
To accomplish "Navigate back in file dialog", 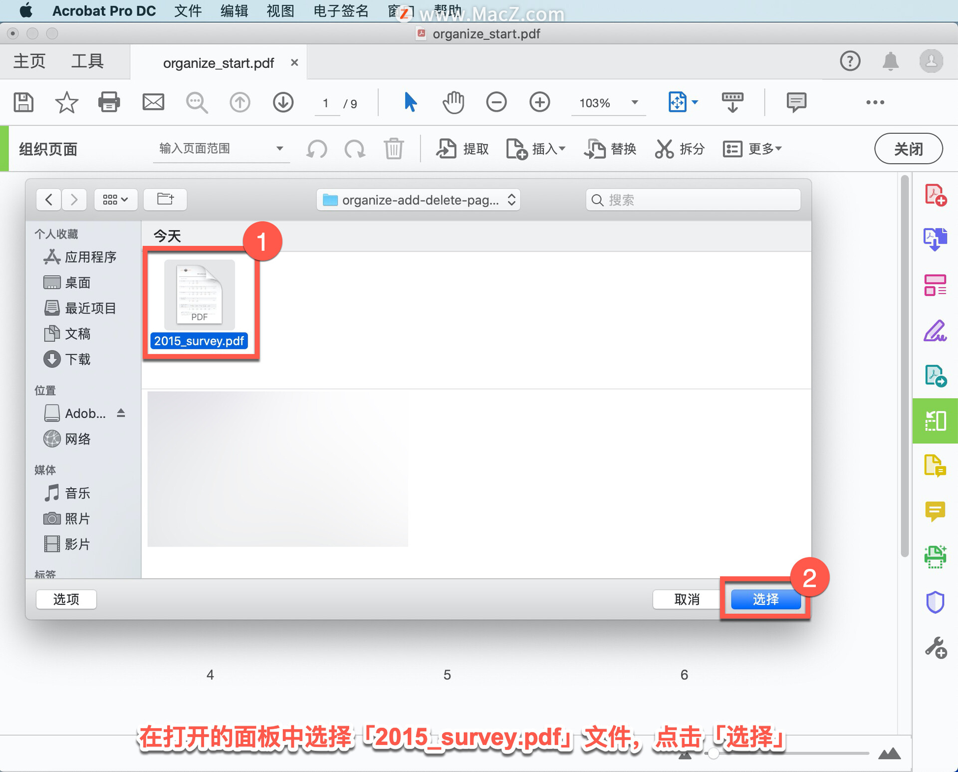I will pos(49,200).
